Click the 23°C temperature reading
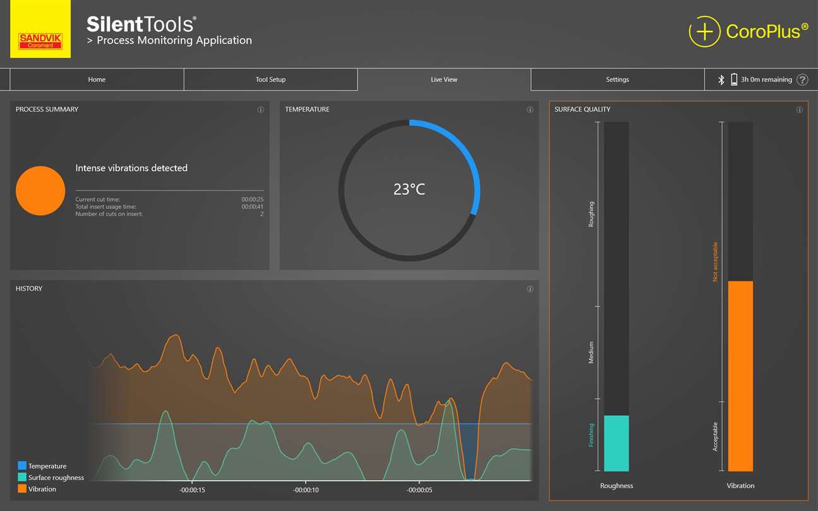818x511 pixels. 409,189
